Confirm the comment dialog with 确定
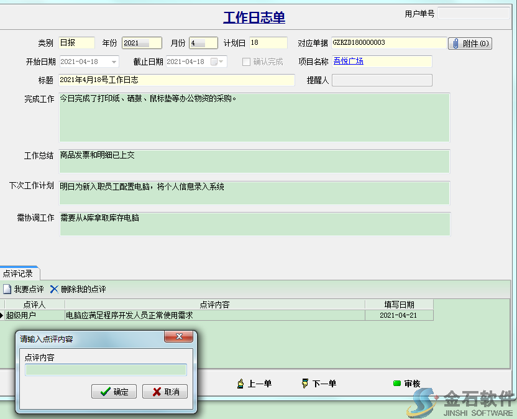 (x=114, y=391)
